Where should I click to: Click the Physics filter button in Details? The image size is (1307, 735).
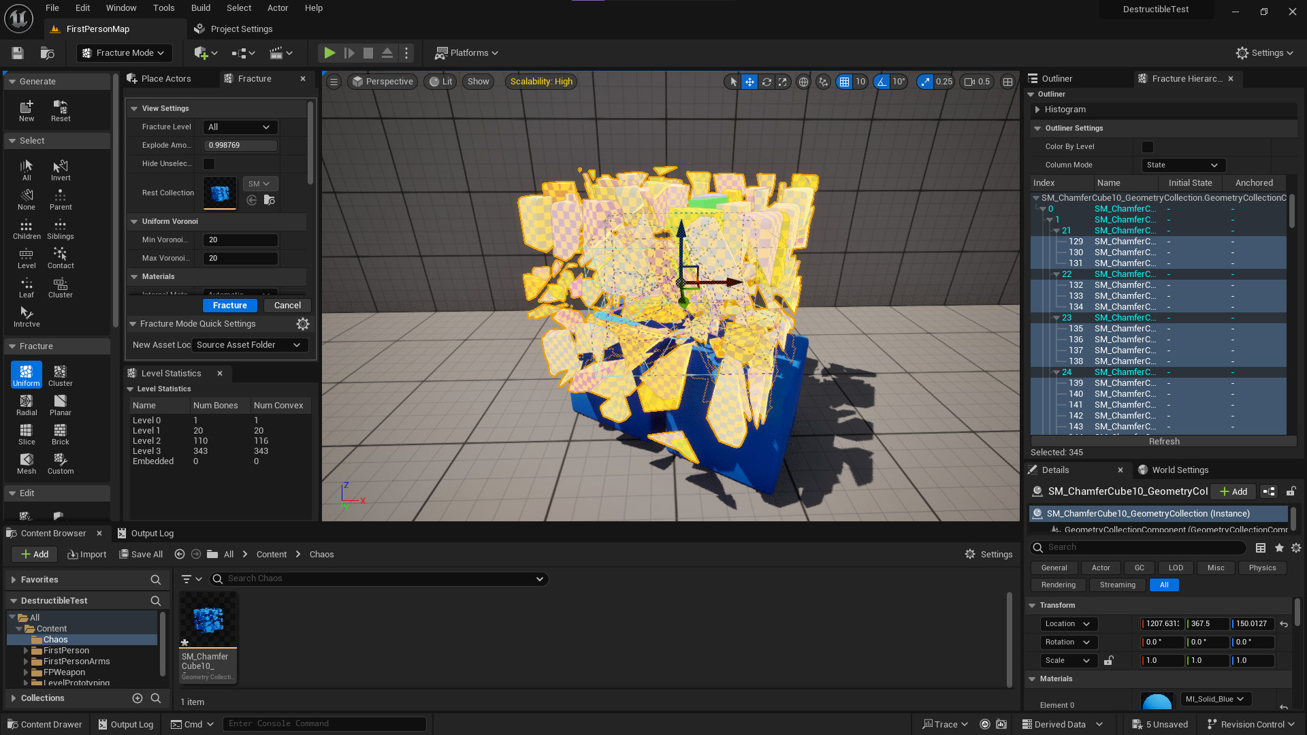[x=1262, y=568]
